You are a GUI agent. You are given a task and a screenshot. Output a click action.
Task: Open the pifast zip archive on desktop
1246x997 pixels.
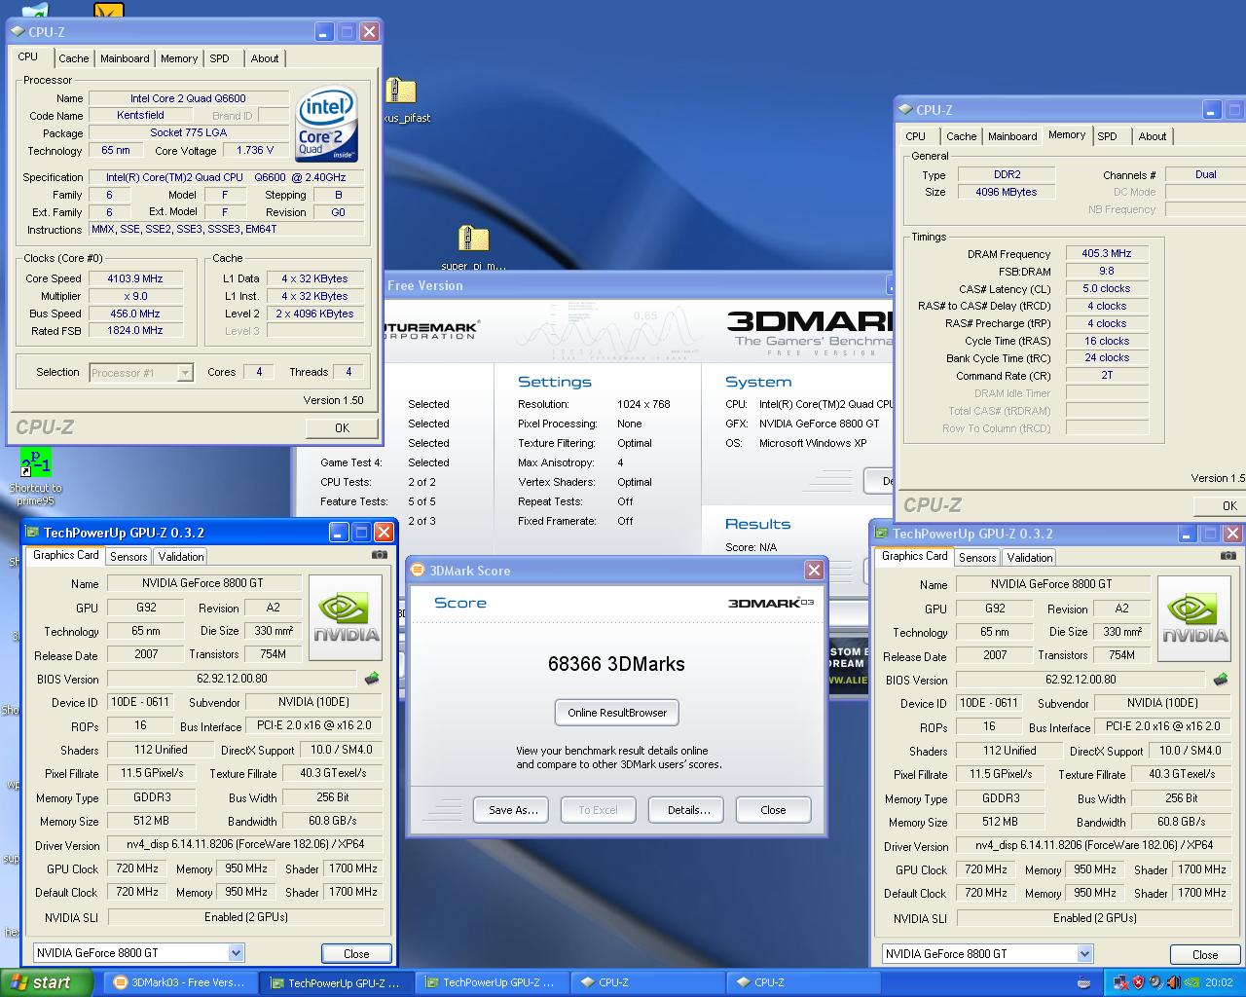pyautogui.click(x=400, y=100)
